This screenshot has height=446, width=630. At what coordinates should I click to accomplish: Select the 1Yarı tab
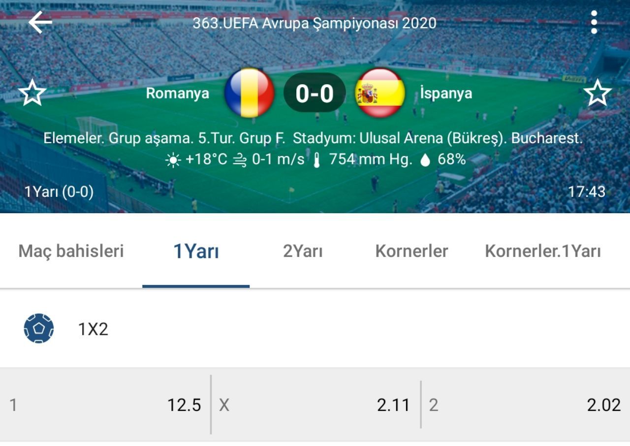coord(196,251)
